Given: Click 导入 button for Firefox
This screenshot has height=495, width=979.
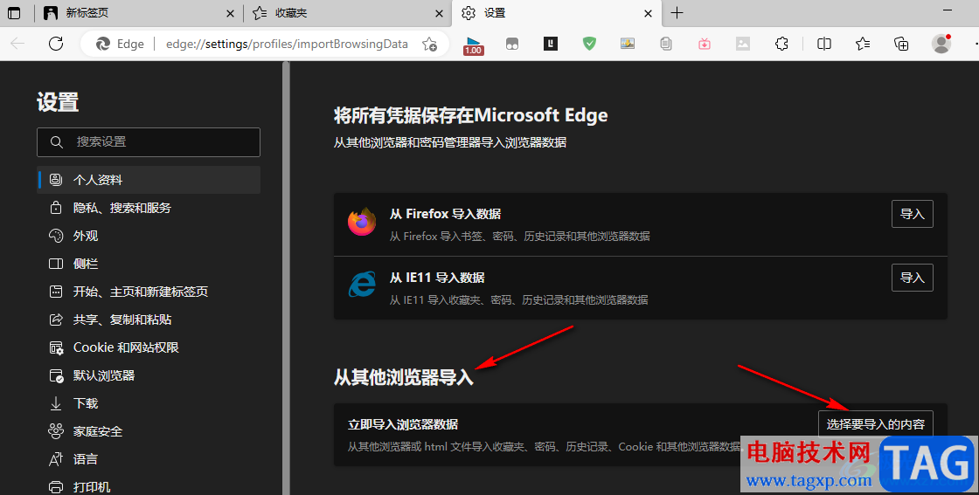Looking at the screenshot, I should click(913, 214).
